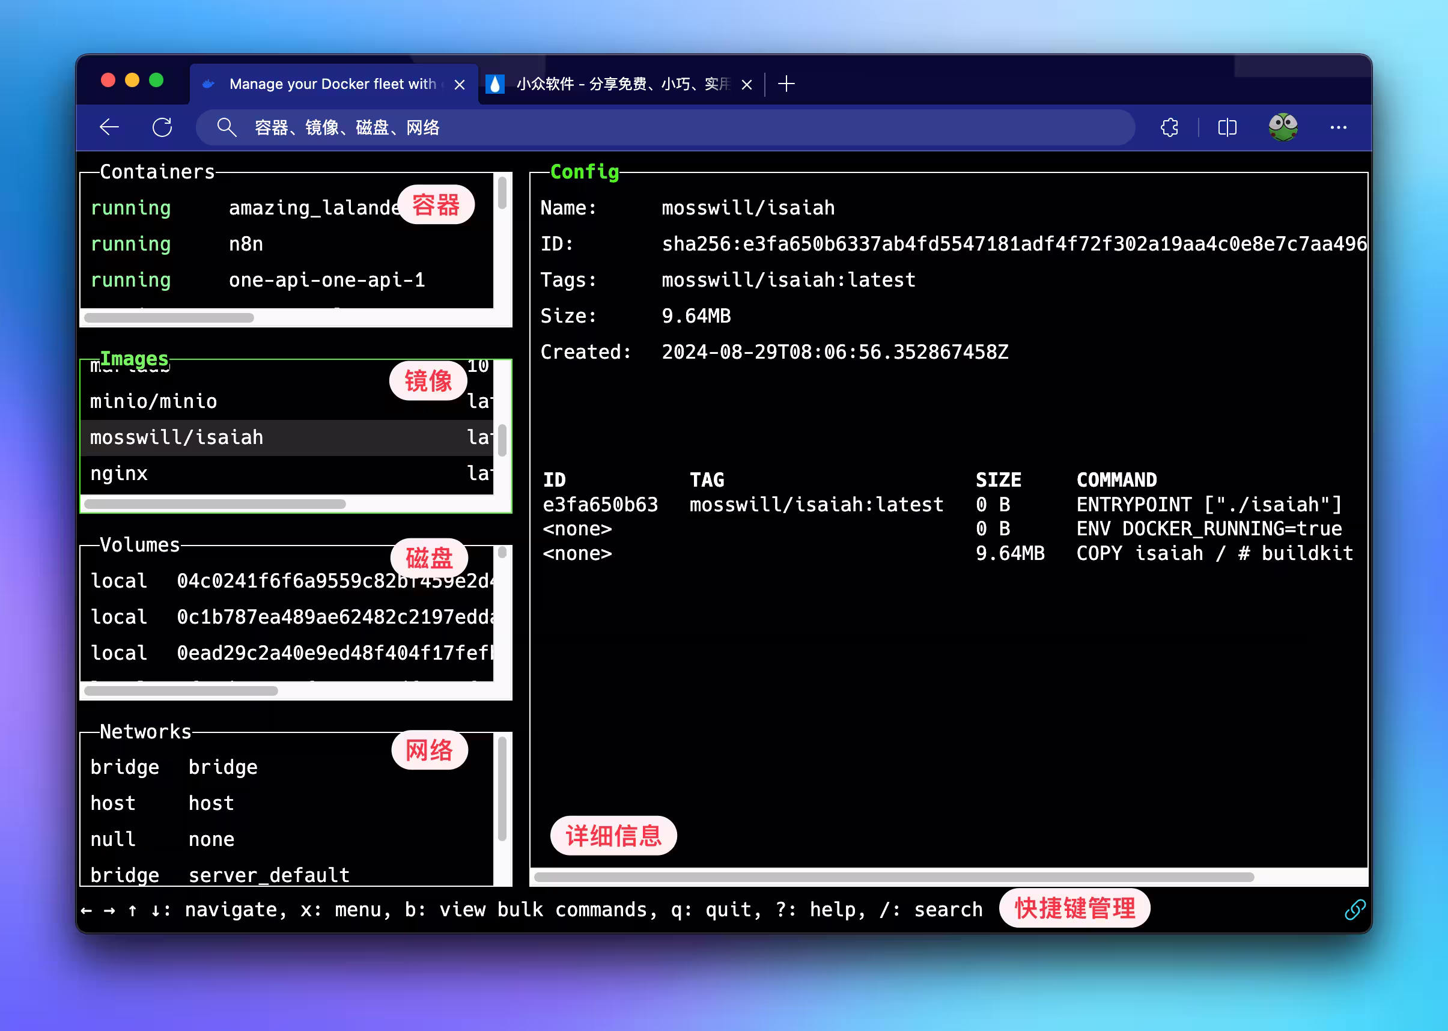Image resolution: width=1448 pixels, height=1031 pixels.
Task: Click the search magnifier in address bar
Action: point(227,127)
